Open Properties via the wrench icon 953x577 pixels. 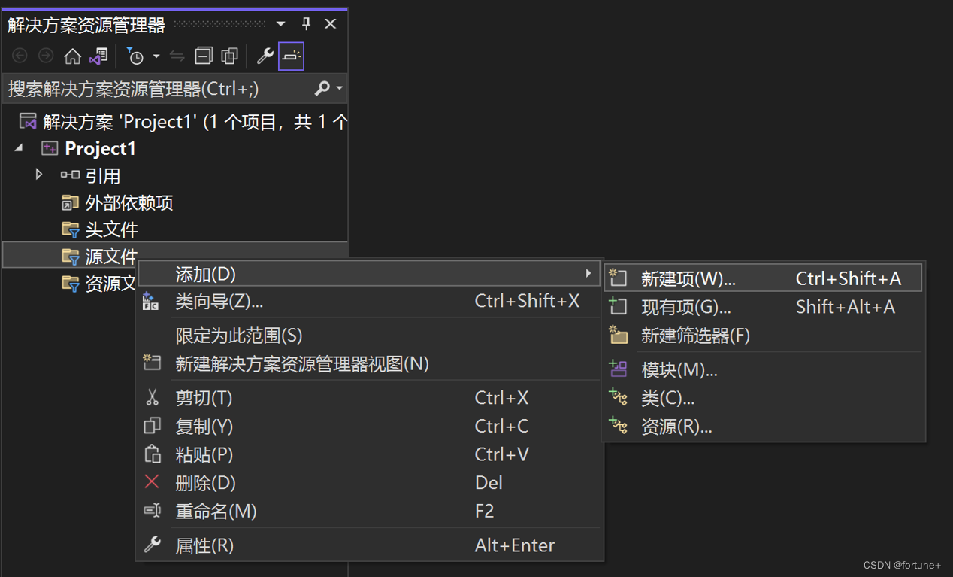tap(265, 56)
